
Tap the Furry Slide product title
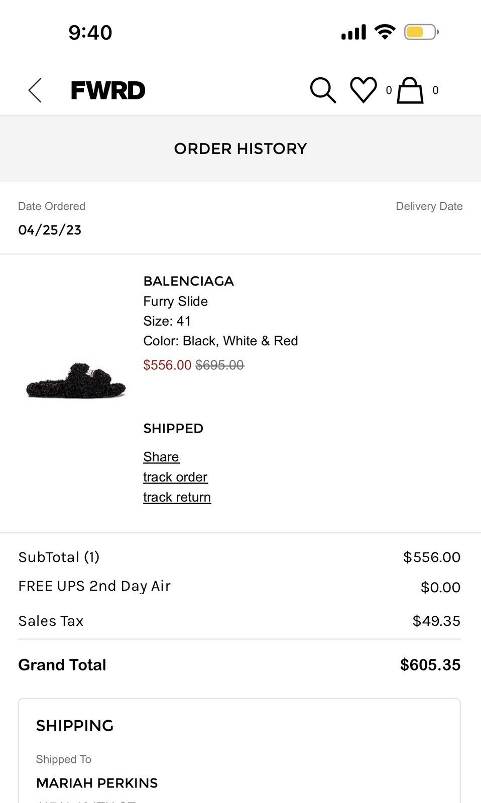pos(175,301)
